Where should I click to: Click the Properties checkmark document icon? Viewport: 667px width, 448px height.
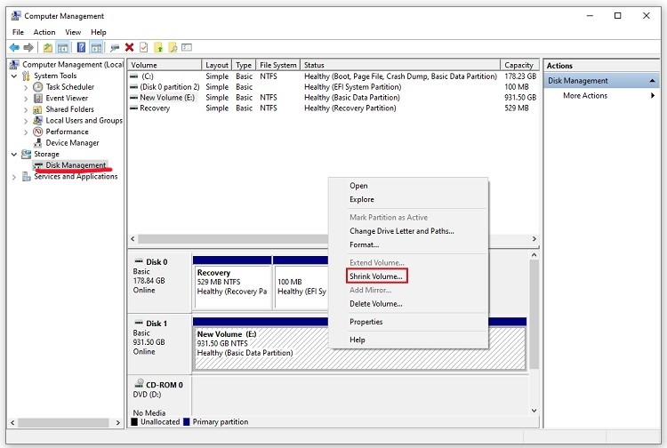pyautogui.click(x=144, y=48)
